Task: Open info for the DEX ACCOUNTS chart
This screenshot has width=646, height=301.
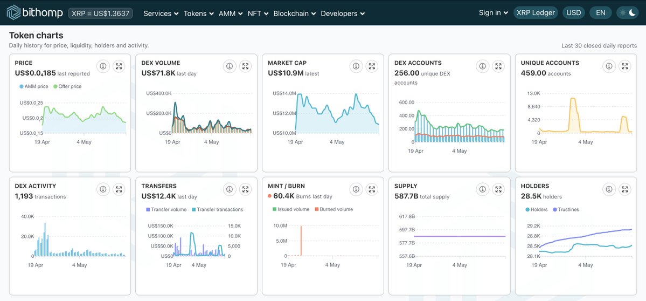Action: click(x=482, y=66)
